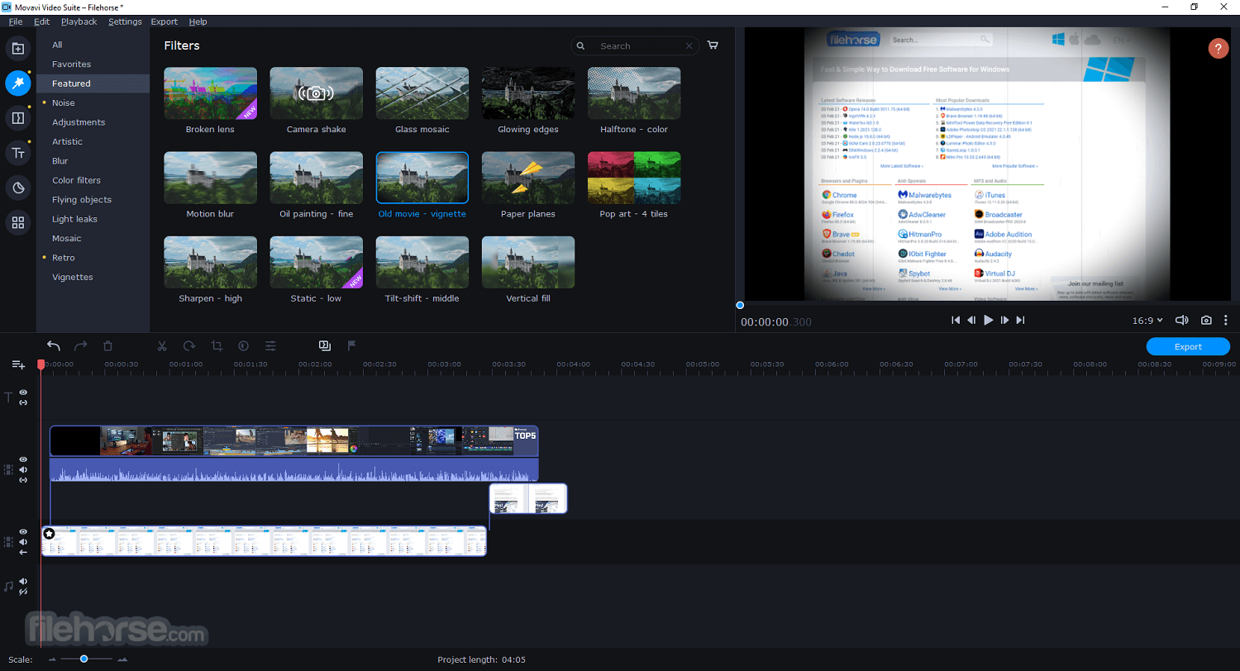Play the preview video
Screen dimensions: 1240x671
tap(988, 320)
